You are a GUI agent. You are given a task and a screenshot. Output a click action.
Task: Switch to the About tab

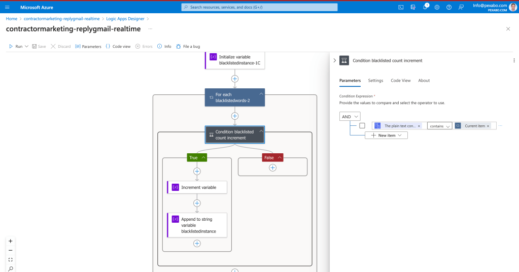[424, 80]
